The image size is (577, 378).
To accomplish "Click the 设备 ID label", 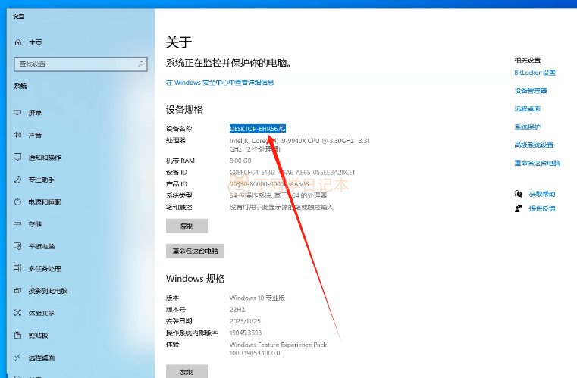I will tap(177, 173).
